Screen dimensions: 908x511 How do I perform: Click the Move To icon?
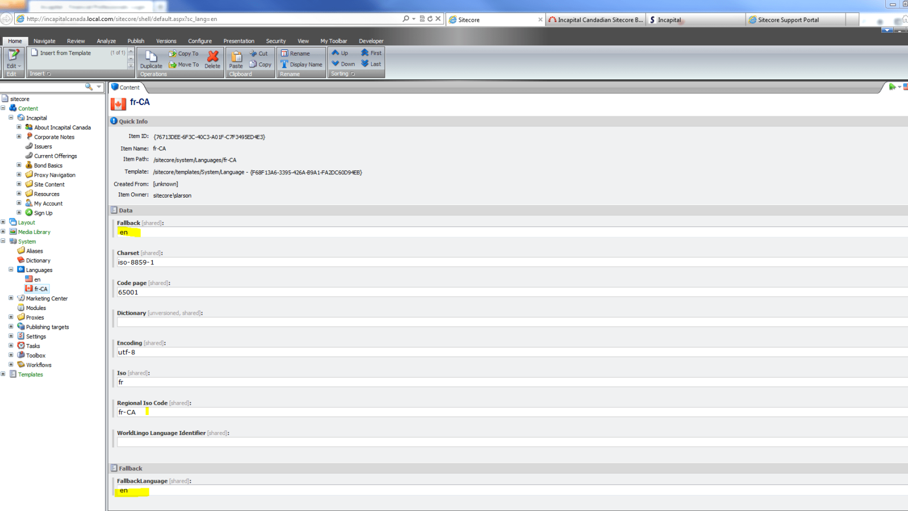tap(173, 65)
